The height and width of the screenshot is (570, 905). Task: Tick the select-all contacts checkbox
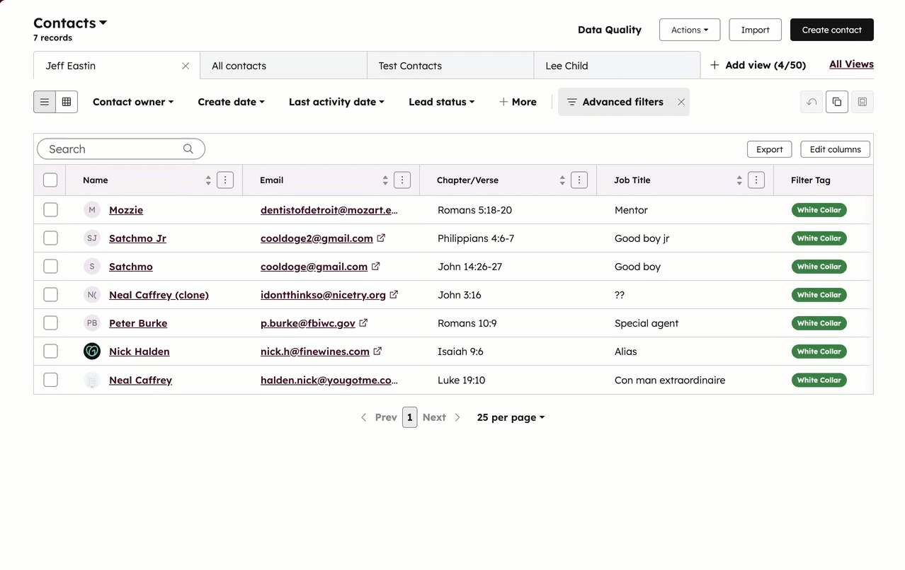50,180
